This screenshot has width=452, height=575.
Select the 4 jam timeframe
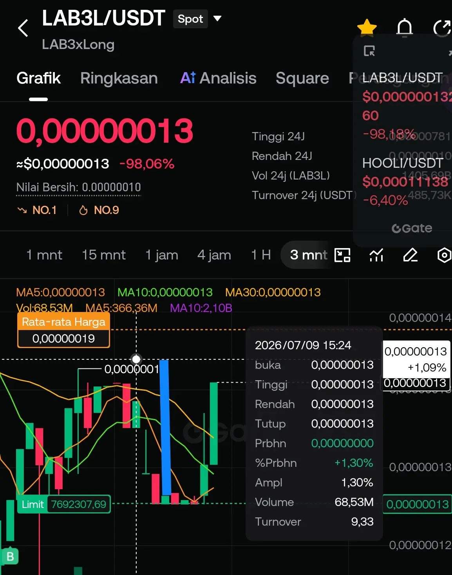point(214,255)
